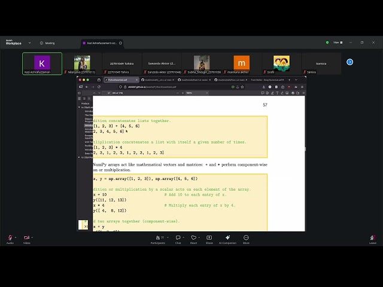Select Kazi Ashrafuzzaman's screen share tab
This screenshot has height=287, width=383.
(102, 43)
